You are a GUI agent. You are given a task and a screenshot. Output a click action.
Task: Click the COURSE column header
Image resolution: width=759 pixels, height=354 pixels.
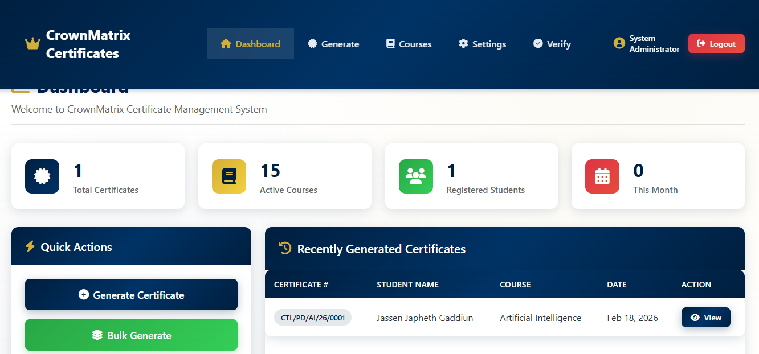[x=515, y=285]
